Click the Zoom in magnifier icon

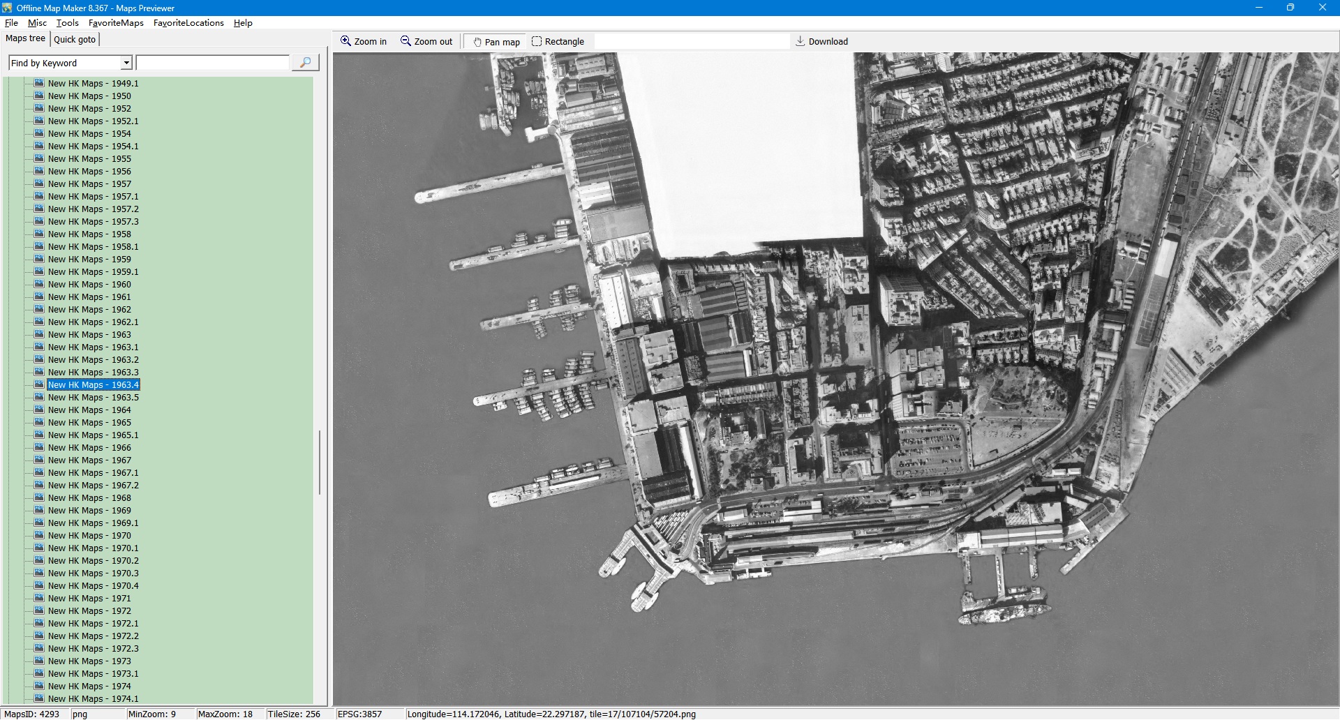tap(345, 41)
